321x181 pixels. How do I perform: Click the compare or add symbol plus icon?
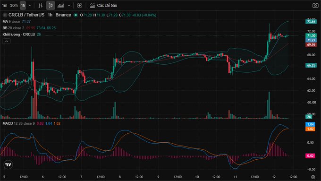[79, 6]
